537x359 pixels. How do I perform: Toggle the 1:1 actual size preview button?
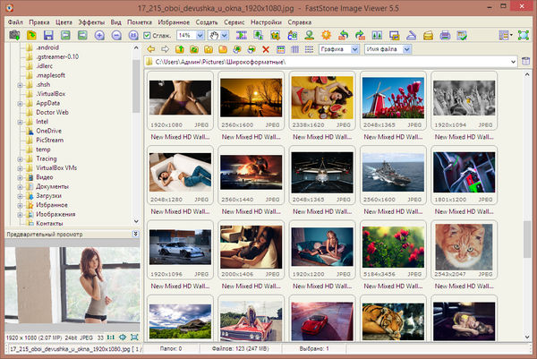[x=109, y=338]
